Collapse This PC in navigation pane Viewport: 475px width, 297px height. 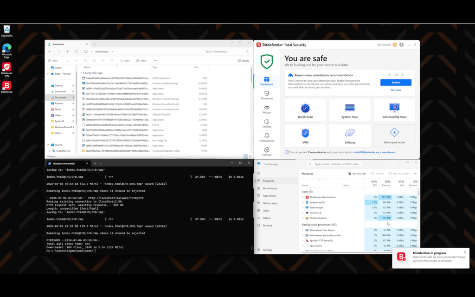click(x=48, y=145)
